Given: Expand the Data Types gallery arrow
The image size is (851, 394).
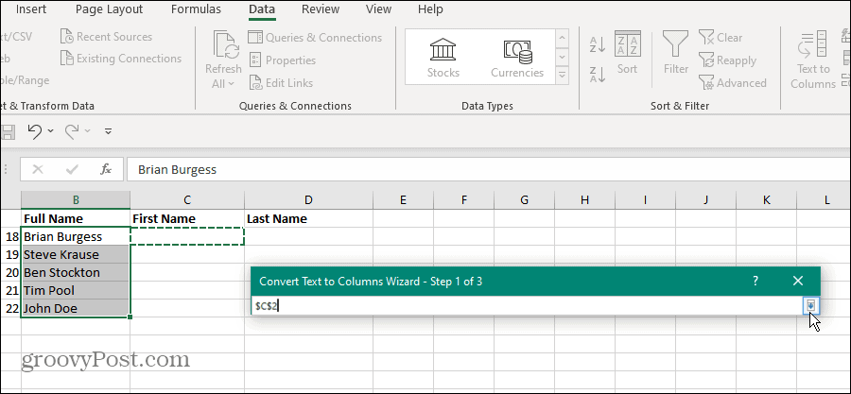Looking at the screenshot, I should coord(562,74).
